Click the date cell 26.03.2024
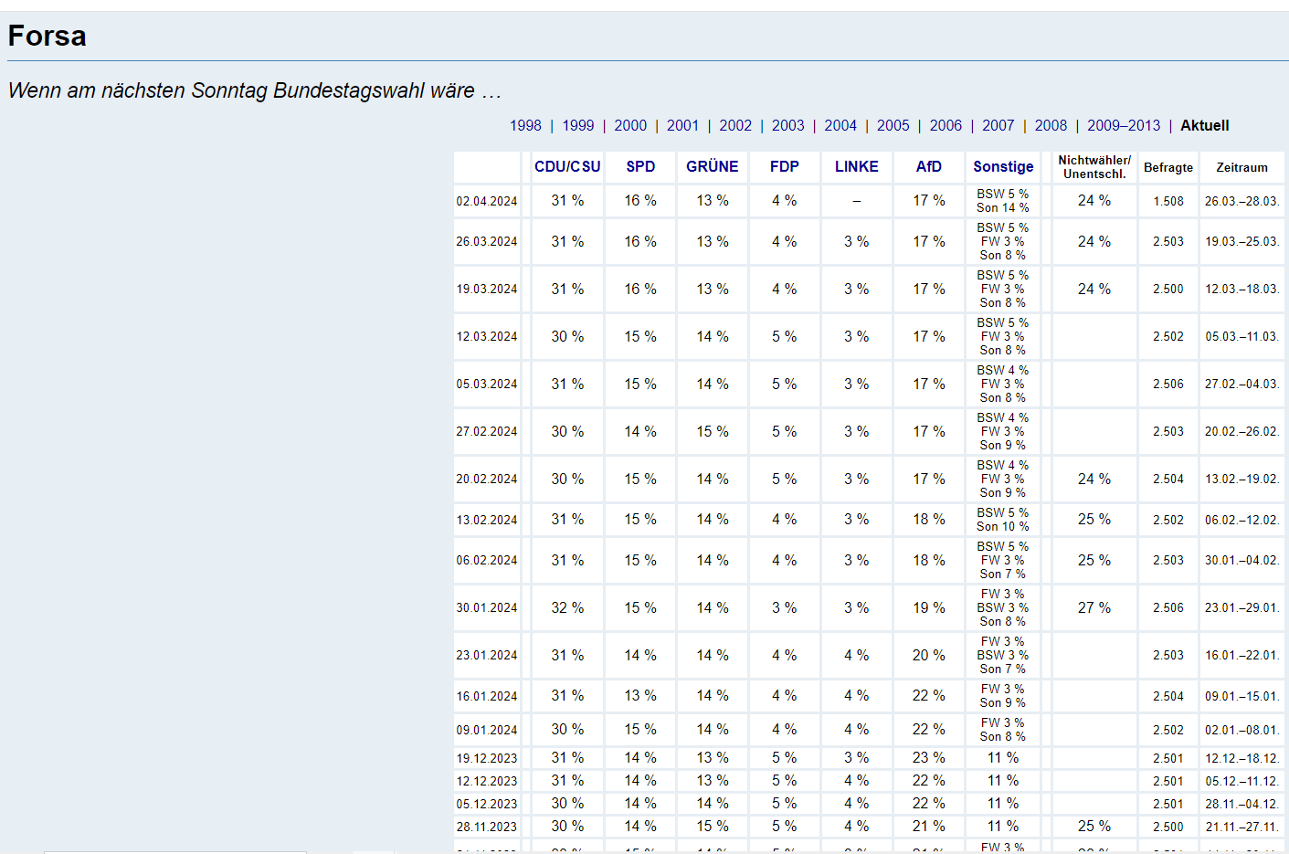Screen dimensions: 1289x854 487,241
